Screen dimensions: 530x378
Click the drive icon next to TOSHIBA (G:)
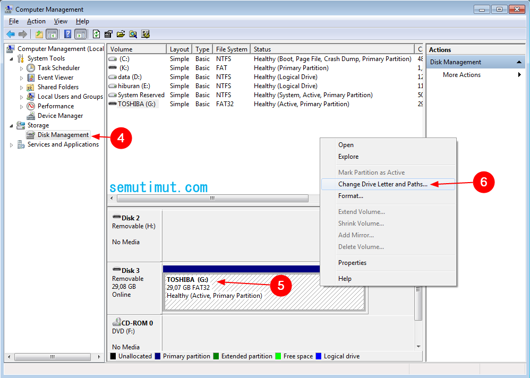113,104
